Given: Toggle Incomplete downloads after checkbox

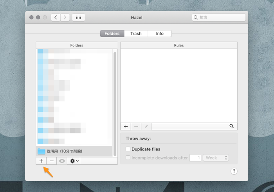Looking at the screenshot, I should [128, 158].
